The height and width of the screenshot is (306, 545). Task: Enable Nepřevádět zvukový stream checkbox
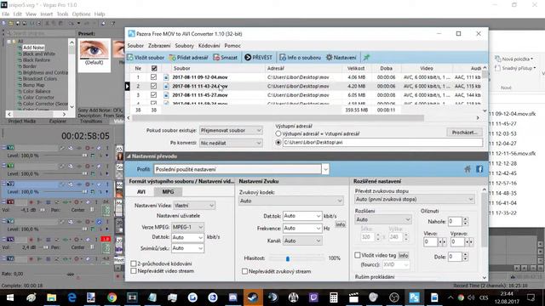point(244,271)
